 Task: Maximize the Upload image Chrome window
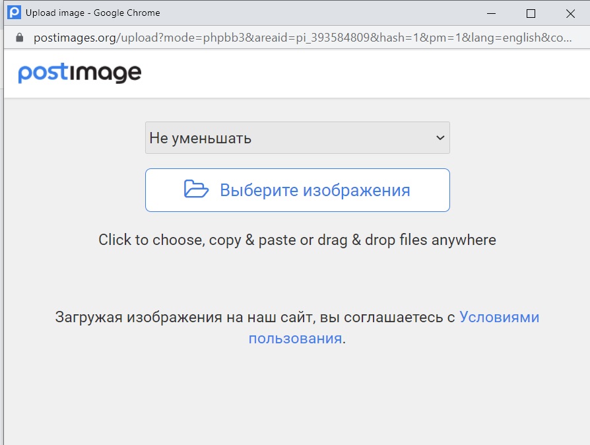[531, 14]
